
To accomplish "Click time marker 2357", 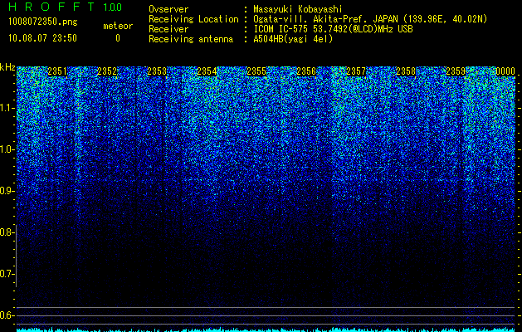I will pyautogui.click(x=356, y=71).
